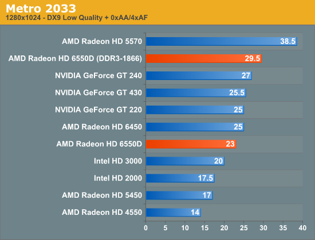This screenshot has height=240, width=315.
Task: Click the 20 value on the Intel HD 3000 bar
Action: (219, 161)
